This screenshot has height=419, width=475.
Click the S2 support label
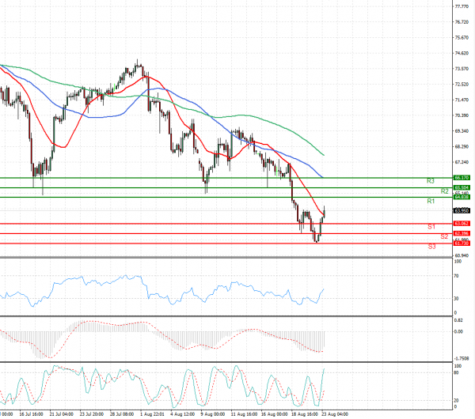point(444,236)
